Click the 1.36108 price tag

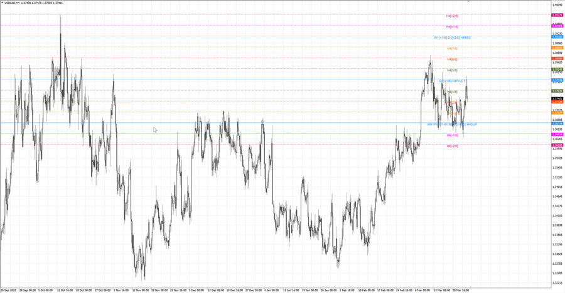(x=557, y=145)
